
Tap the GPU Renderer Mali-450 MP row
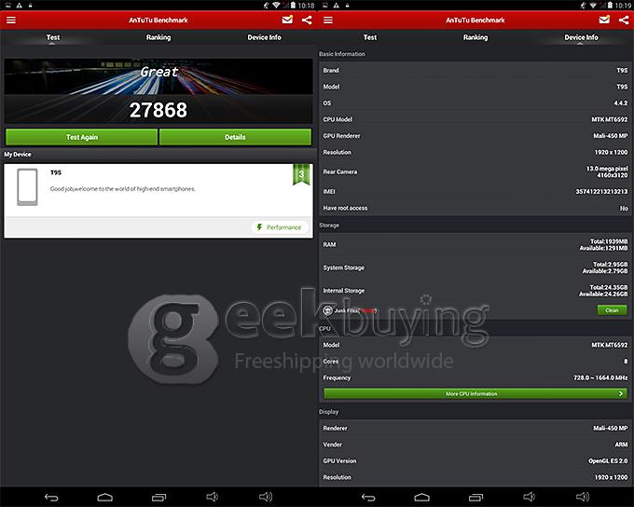click(475, 136)
